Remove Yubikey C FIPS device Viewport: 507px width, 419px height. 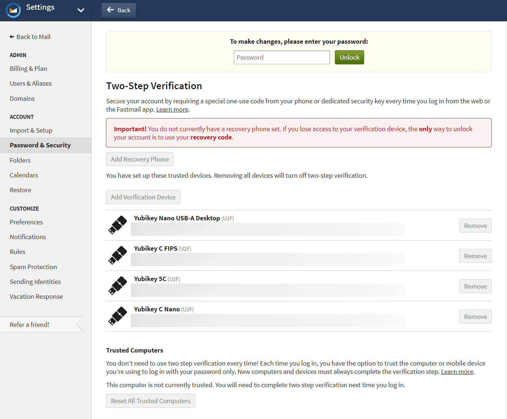coord(476,256)
